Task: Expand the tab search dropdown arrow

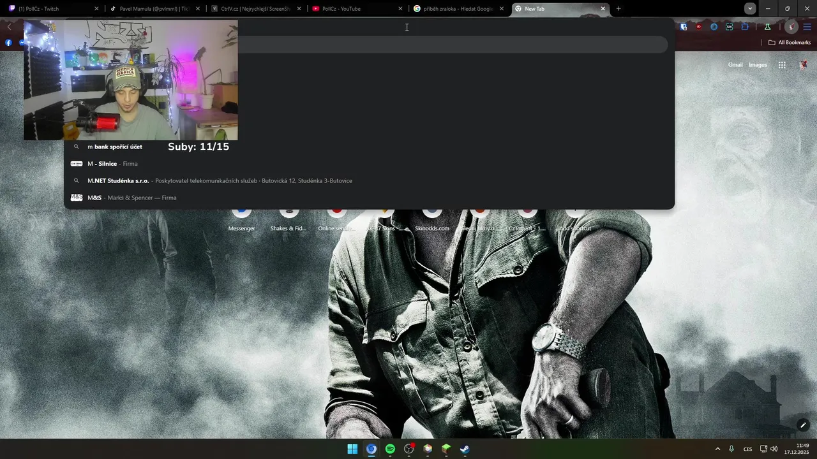Action: (750, 9)
